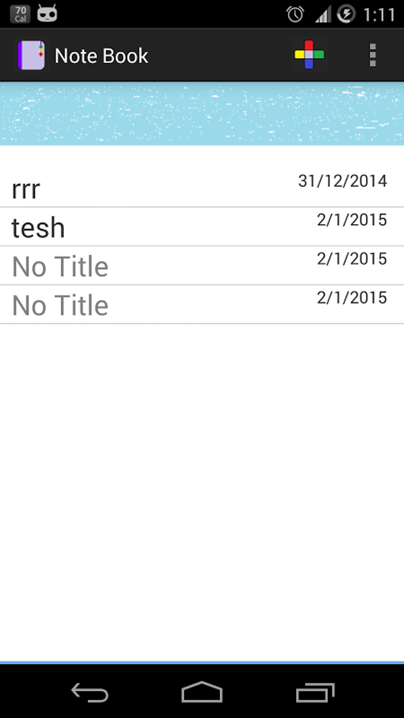Open the recent apps navigation button
Viewport: 404px width, 718px height.
pos(315,693)
